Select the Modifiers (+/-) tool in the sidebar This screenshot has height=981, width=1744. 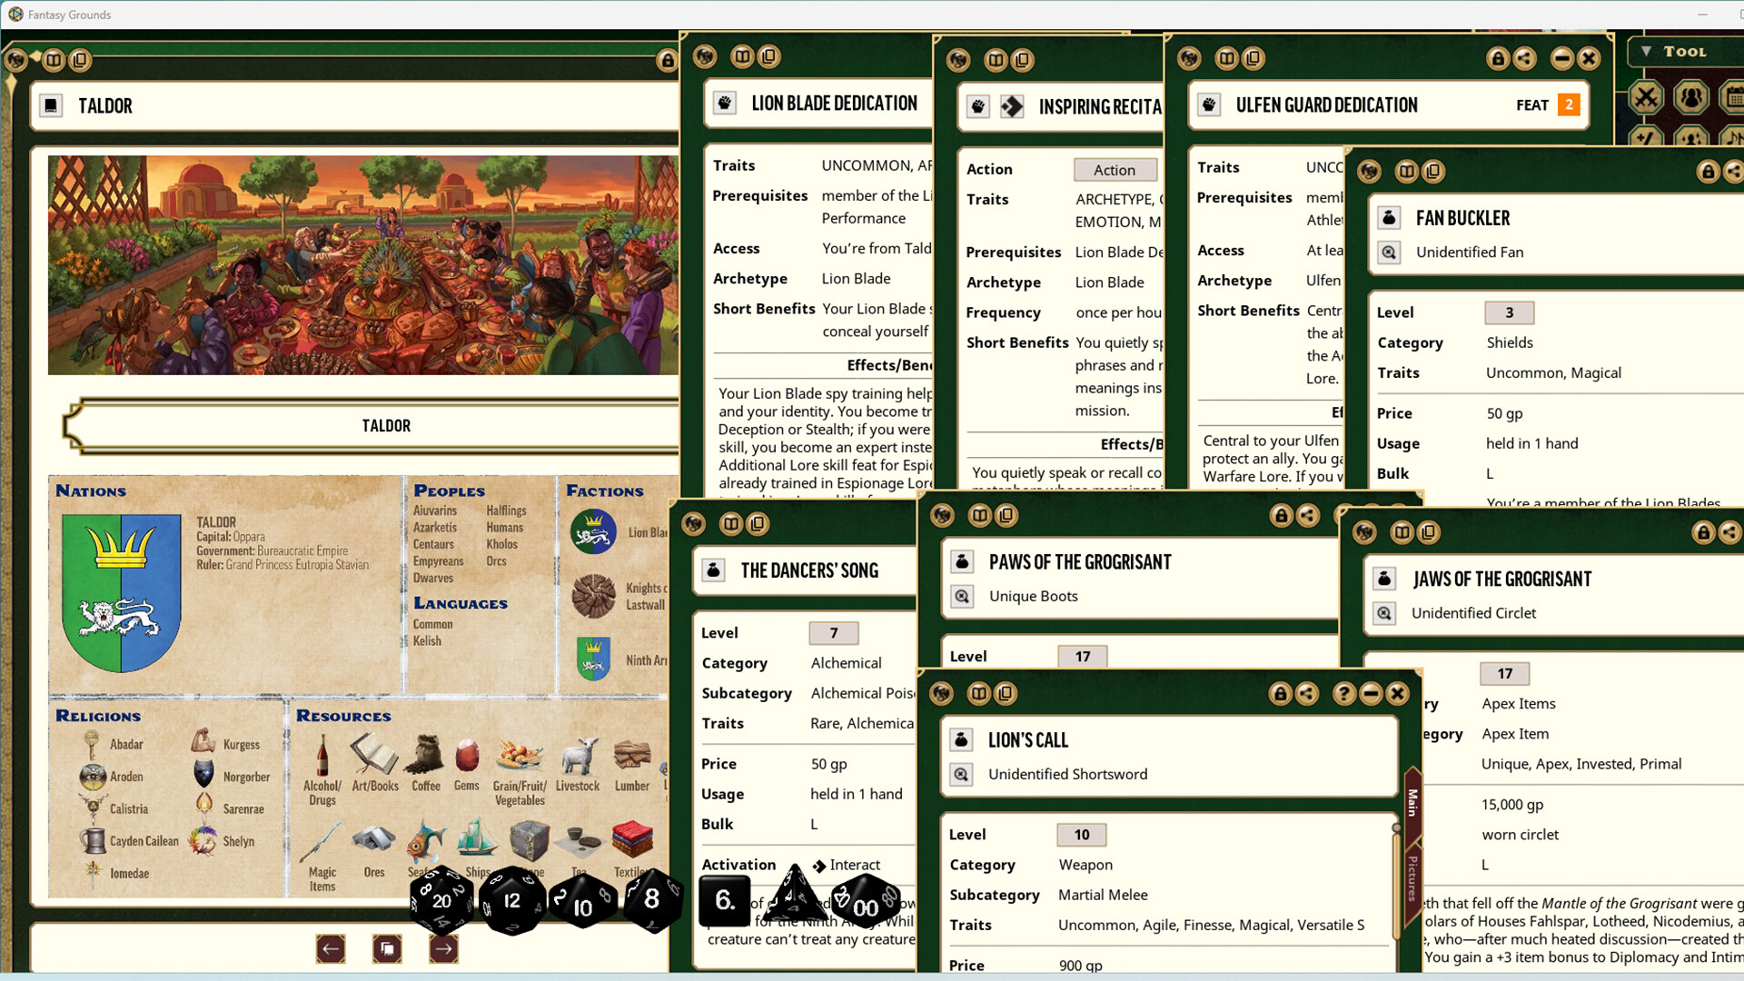1645,137
